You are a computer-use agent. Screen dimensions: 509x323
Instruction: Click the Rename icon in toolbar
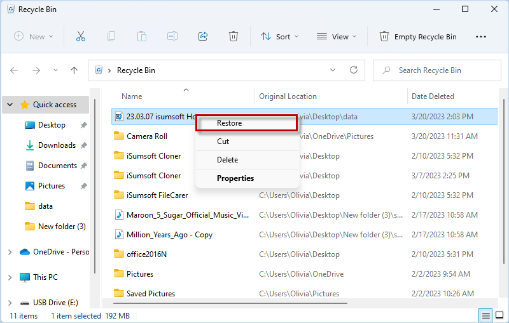[x=172, y=36]
